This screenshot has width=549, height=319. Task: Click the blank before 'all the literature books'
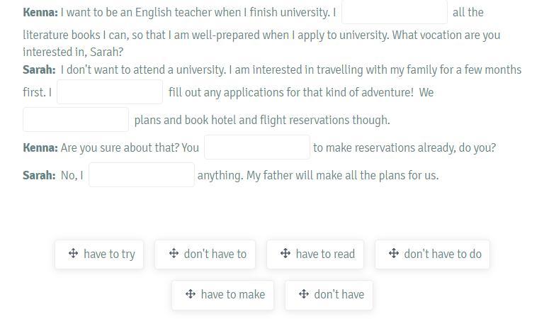click(395, 12)
